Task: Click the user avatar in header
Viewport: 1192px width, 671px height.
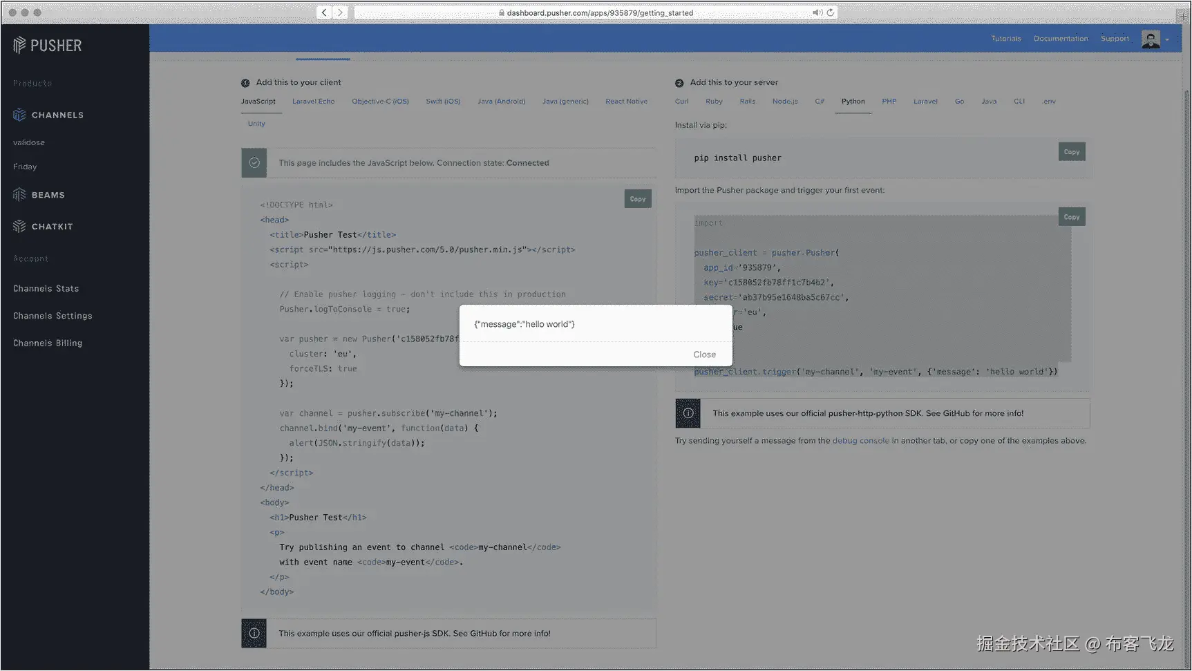Action: (x=1151, y=39)
